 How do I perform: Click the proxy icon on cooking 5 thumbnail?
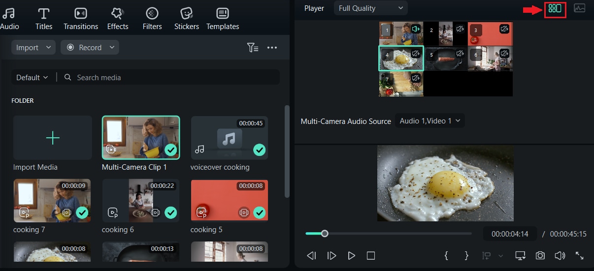click(201, 213)
